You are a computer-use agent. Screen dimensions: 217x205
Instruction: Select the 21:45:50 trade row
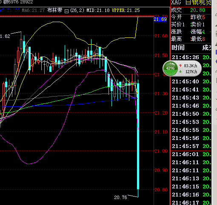click(x=191, y=114)
